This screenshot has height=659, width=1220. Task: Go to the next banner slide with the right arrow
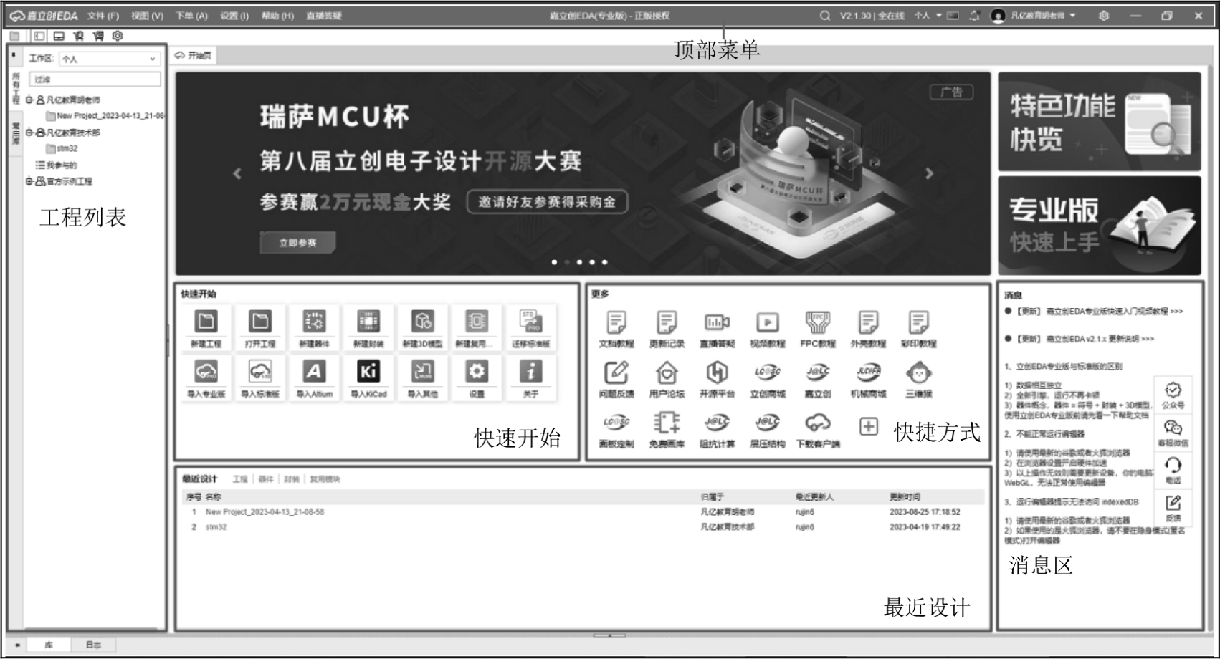pos(930,173)
